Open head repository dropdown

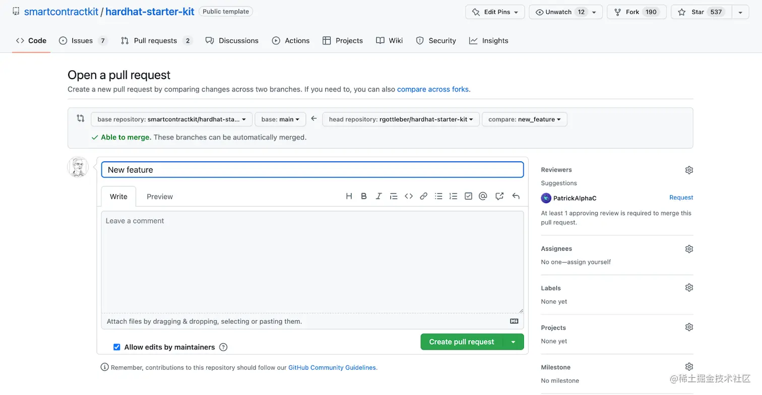(x=401, y=119)
